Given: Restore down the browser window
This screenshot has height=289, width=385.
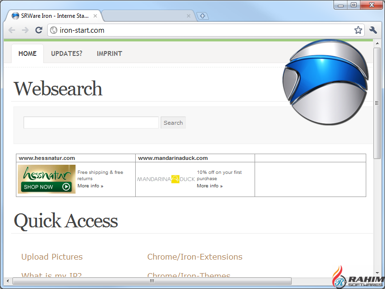Looking at the screenshot, I should (x=354, y=5).
